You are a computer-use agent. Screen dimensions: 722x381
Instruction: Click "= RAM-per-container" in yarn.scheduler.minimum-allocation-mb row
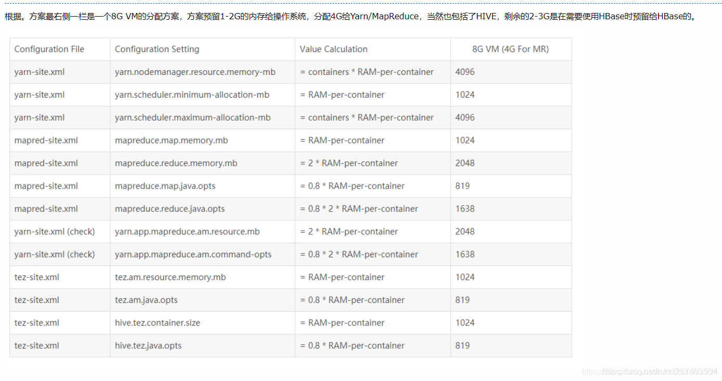point(342,95)
